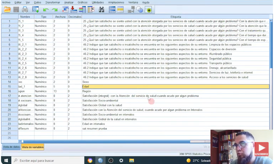Click the Decimales column header
274x164 pixels.
75,17
